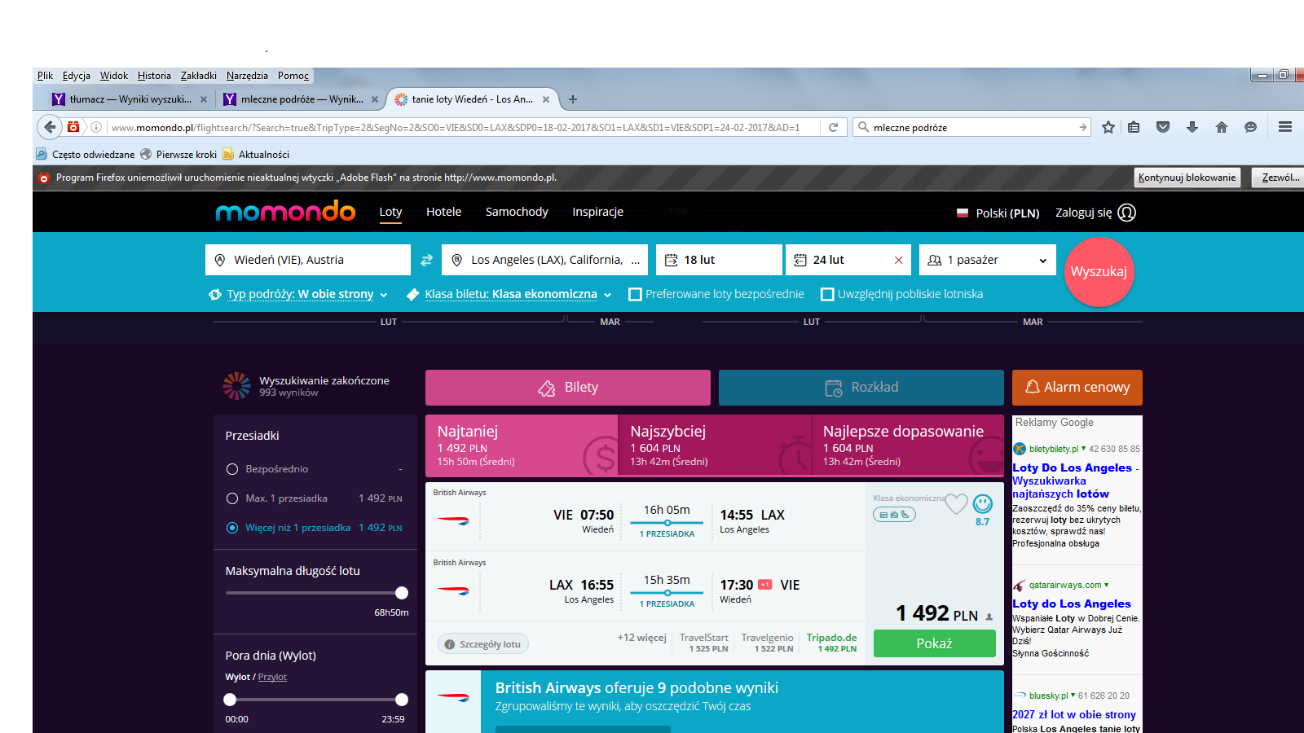Click the Wiedeń (VIE) origin field
This screenshot has height=733, width=1304.
tap(308, 260)
